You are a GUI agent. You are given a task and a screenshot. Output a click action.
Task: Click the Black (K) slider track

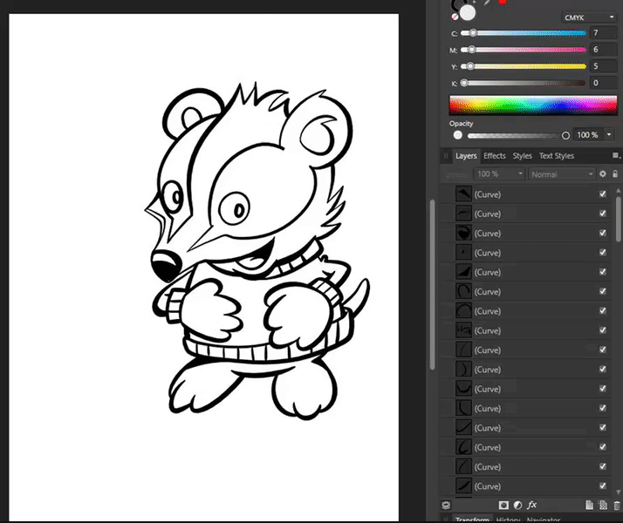[x=523, y=84]
